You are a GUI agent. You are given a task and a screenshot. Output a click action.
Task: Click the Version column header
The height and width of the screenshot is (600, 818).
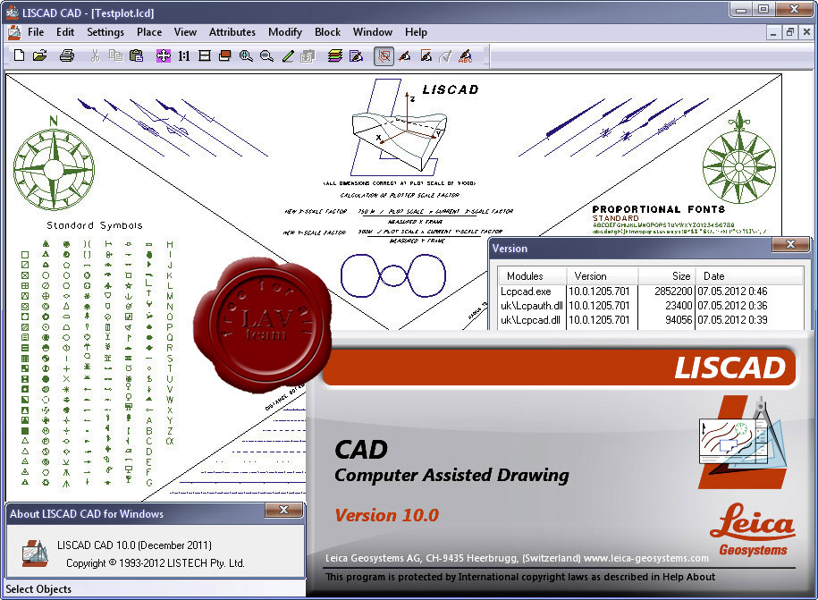coord(602,276)
